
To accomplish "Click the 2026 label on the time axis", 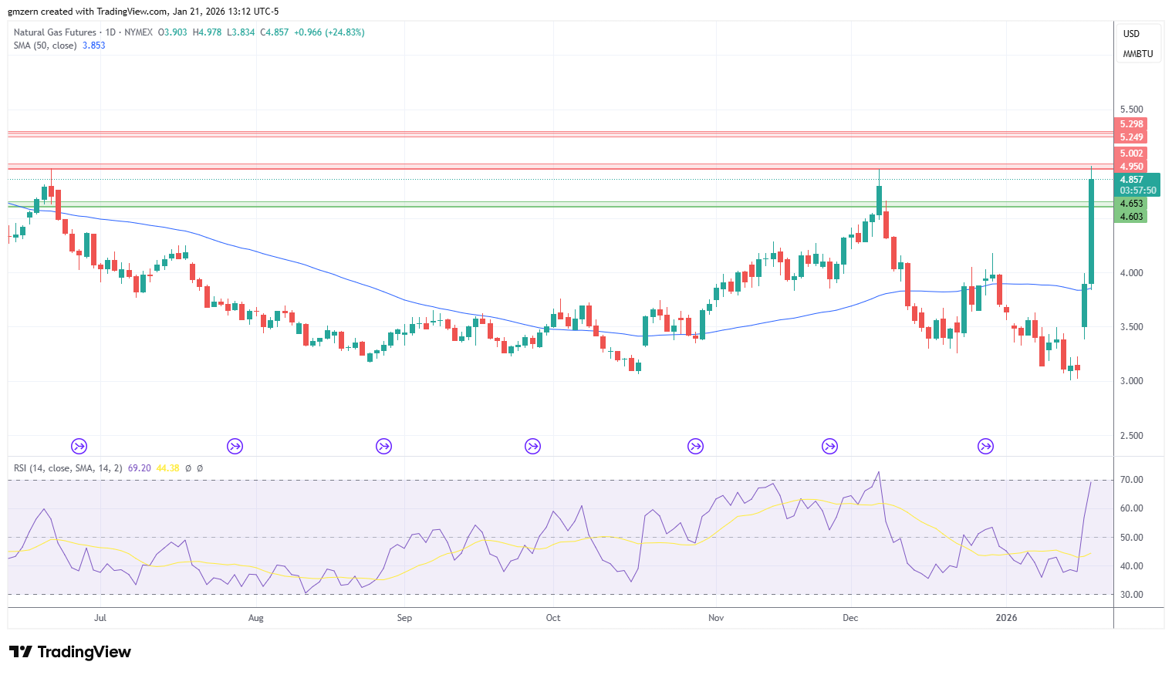I will coord(1006,618).
